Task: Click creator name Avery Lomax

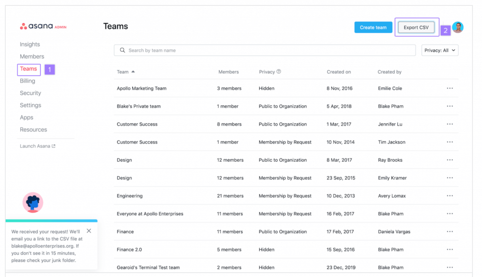Action: 392,196
